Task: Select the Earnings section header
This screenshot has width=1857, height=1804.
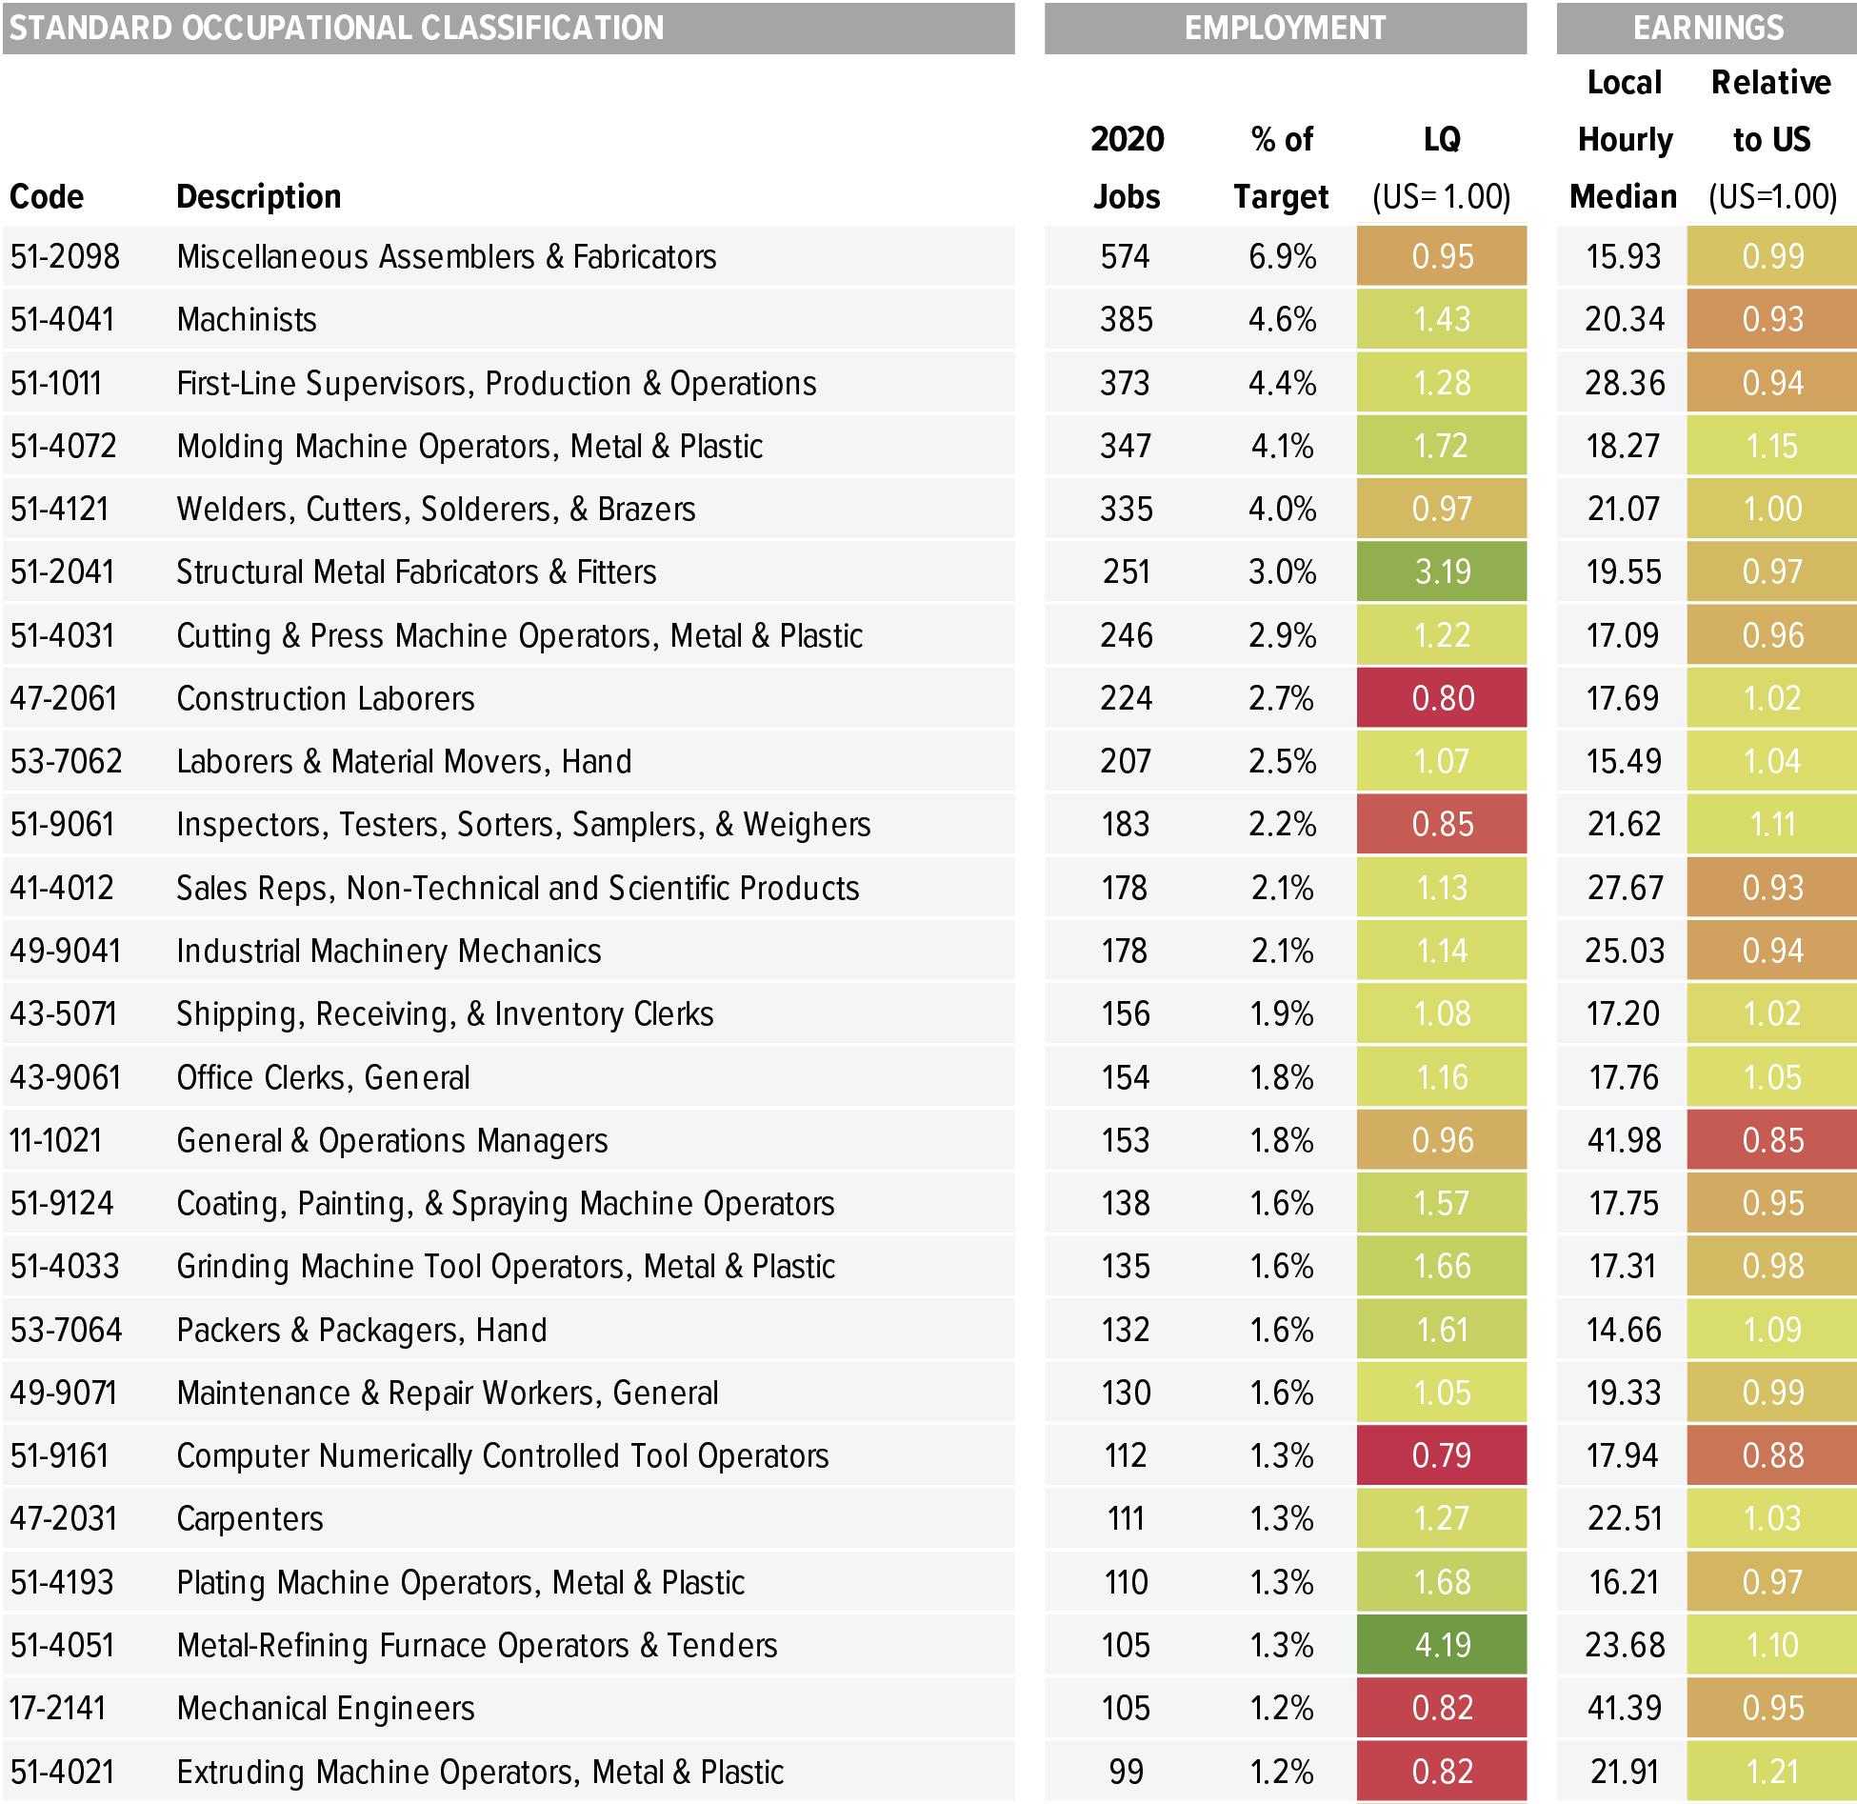Action: tap(1707, 28)
